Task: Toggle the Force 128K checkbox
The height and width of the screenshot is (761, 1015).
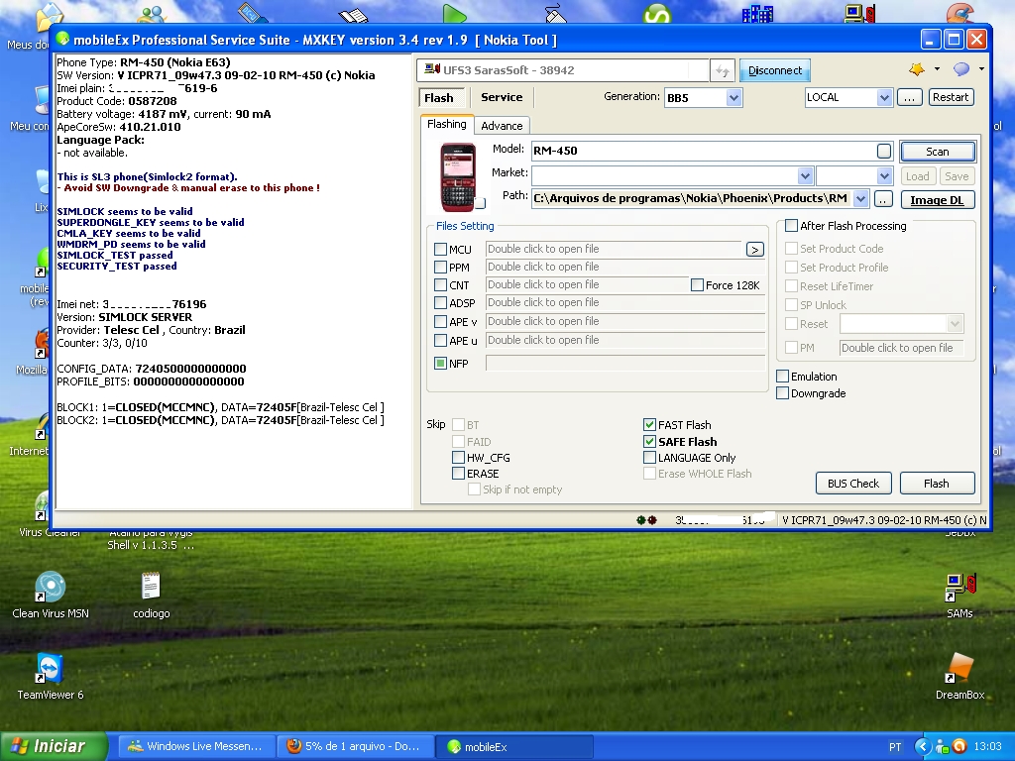Action: (697, 285)
